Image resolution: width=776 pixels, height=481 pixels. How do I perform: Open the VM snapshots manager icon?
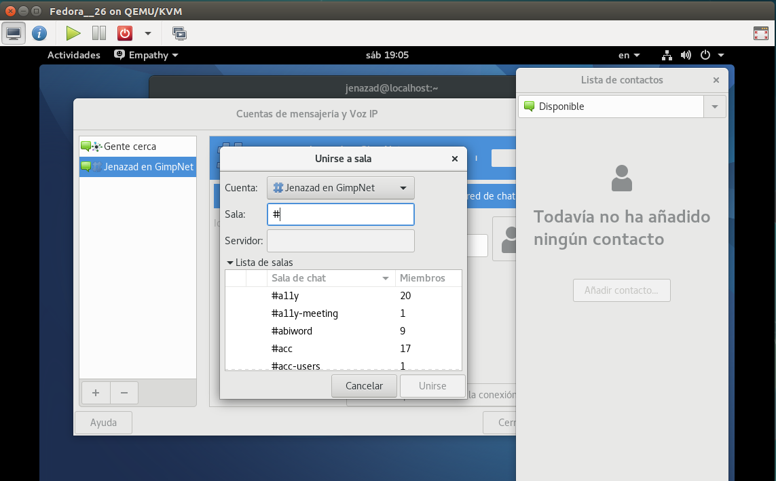point(179,34)
